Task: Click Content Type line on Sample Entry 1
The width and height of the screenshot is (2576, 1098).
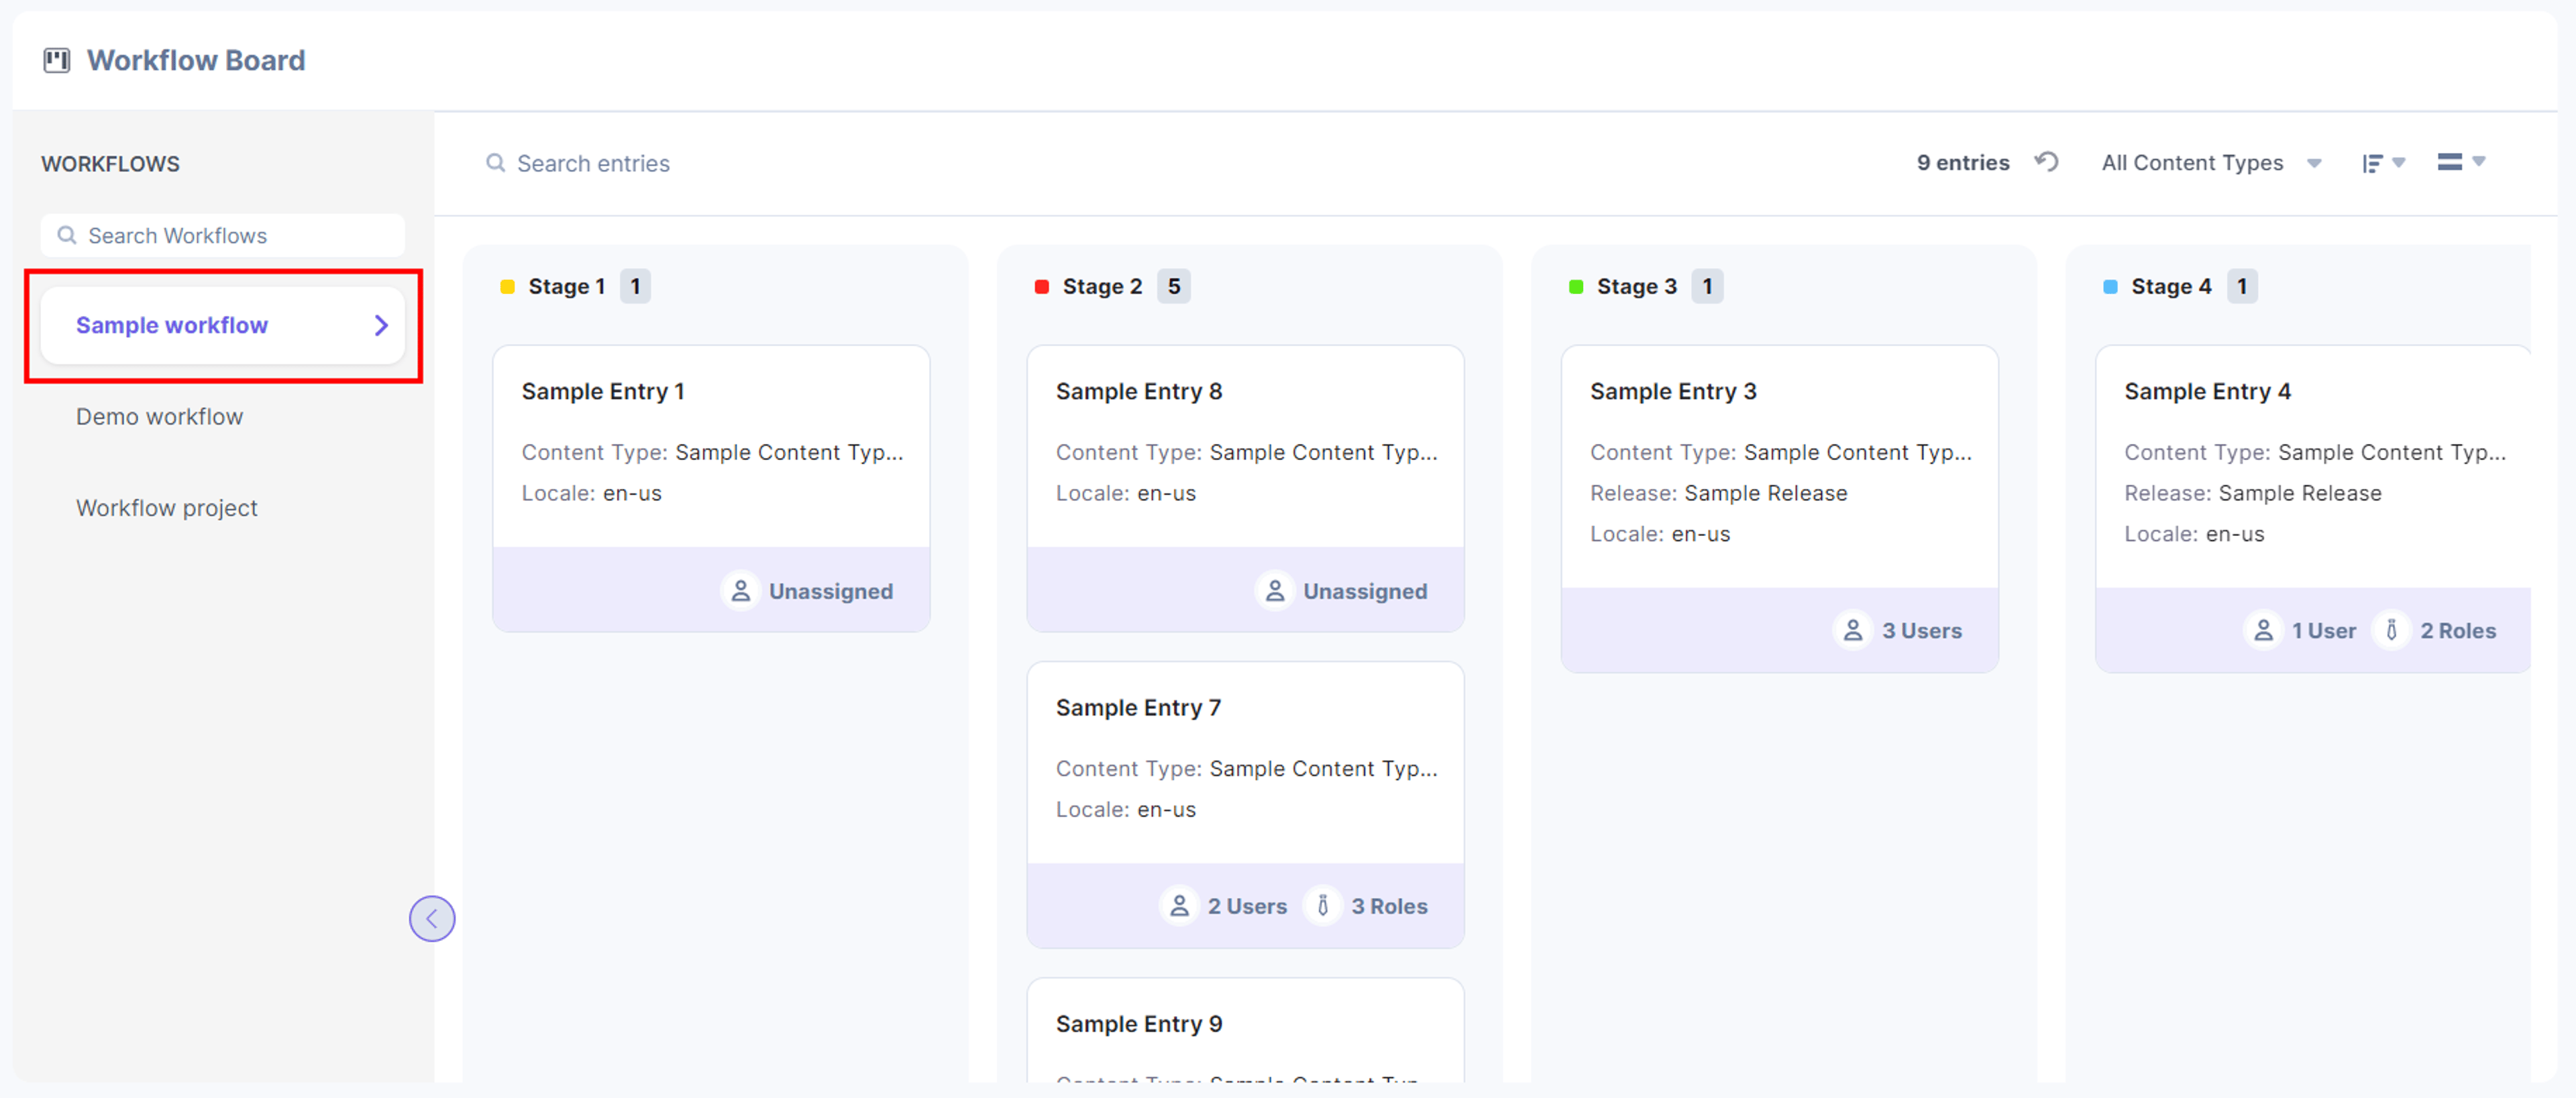Action: point(711,453)
